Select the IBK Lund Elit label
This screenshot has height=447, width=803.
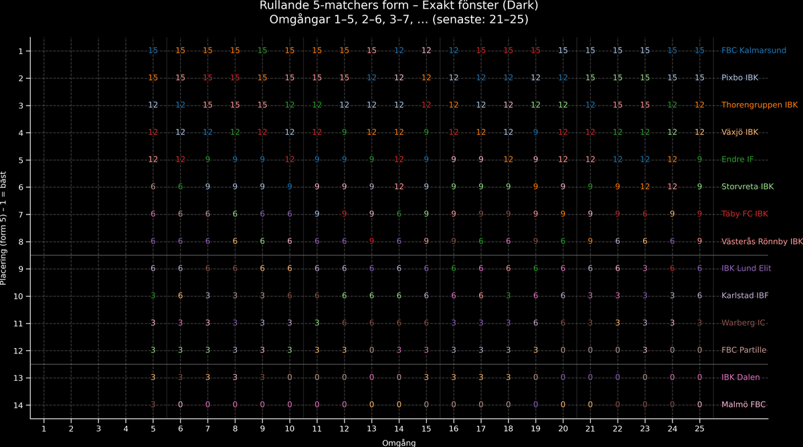[x=746, y=269]
